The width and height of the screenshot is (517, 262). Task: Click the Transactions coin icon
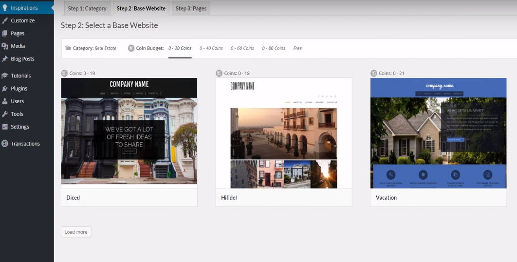pos(5,144)
